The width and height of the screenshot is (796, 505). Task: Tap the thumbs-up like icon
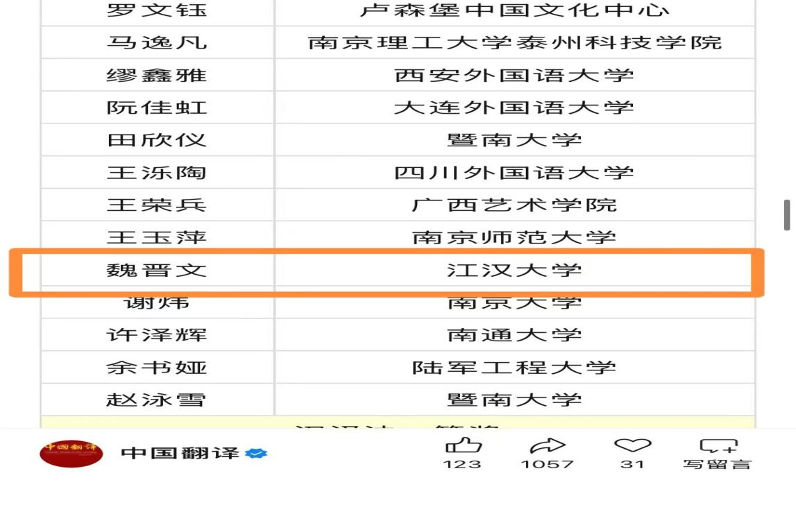tap(463, 445)
